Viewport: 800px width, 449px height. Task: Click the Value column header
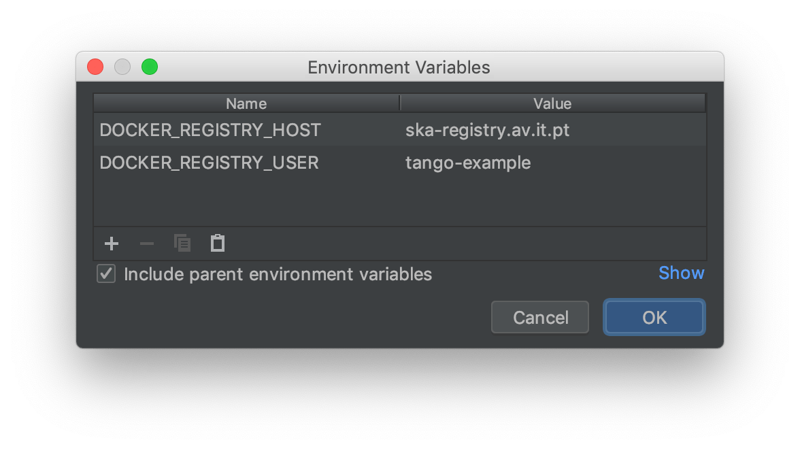click(552, 103)
